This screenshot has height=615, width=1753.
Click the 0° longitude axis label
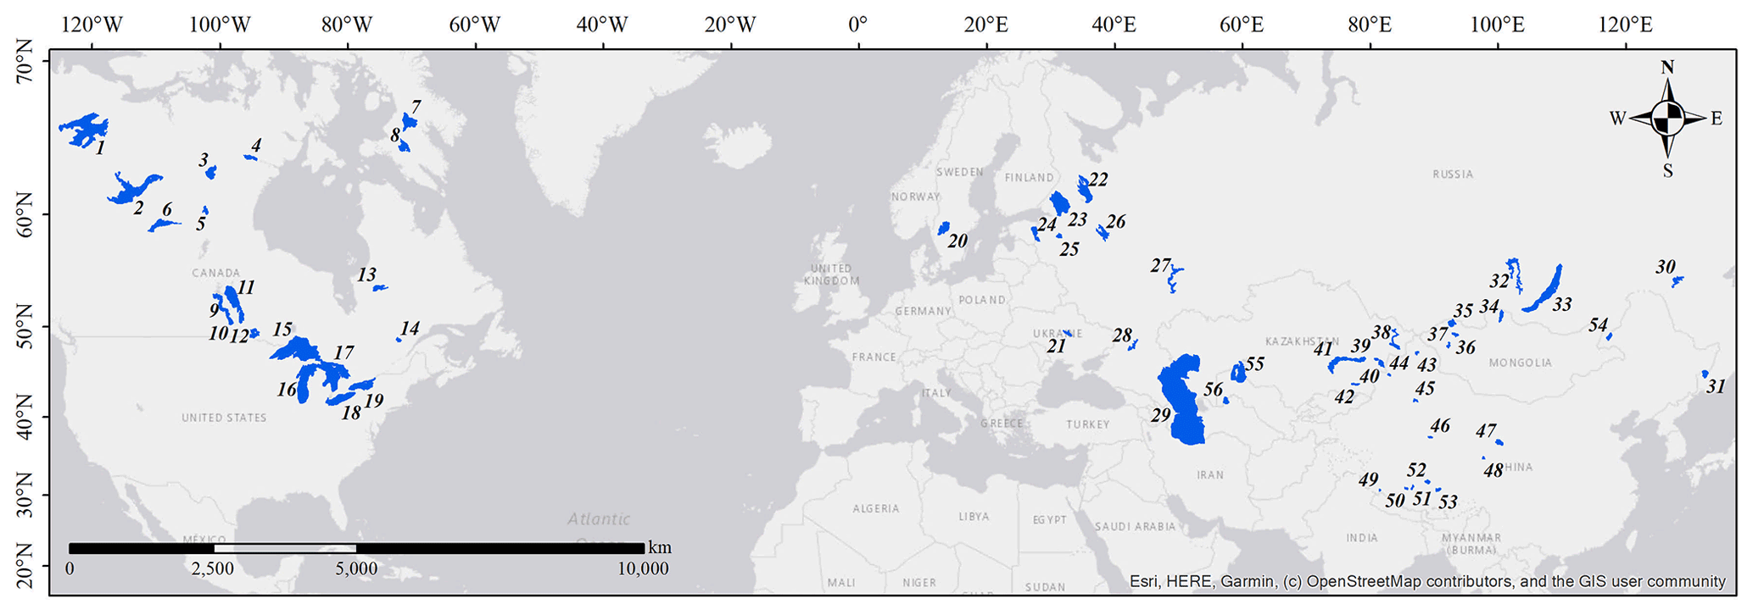point(857,24)
